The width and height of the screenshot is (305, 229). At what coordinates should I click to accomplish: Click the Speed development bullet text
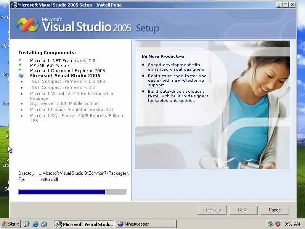176,67
